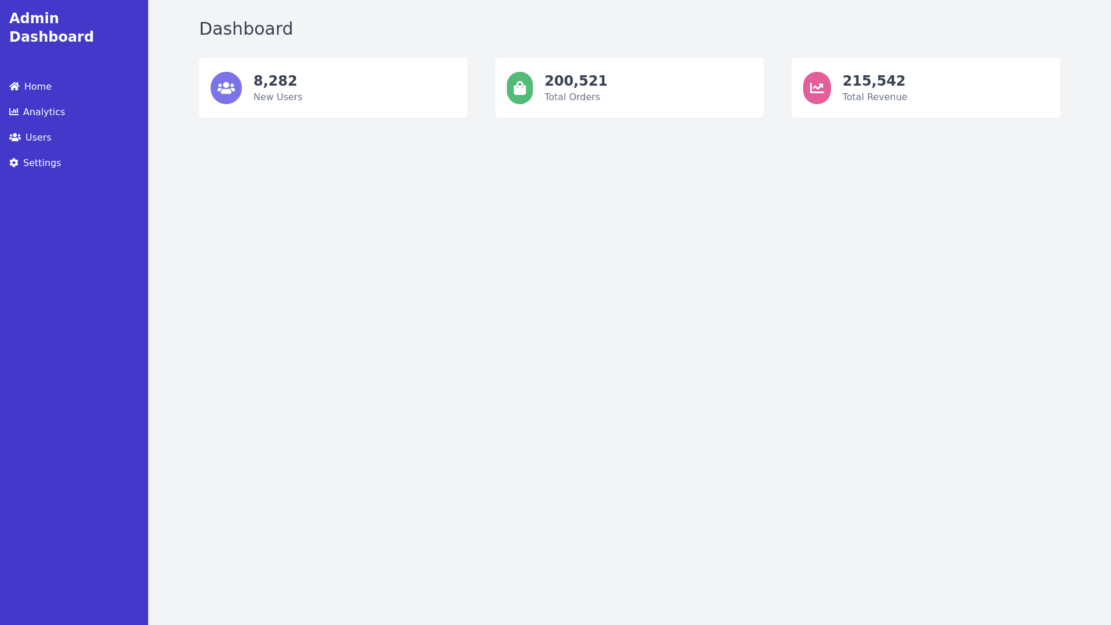Click the green shopping bag icon
The width and height of the screenshot is (1111, 625).
click(x=520, y=88)
